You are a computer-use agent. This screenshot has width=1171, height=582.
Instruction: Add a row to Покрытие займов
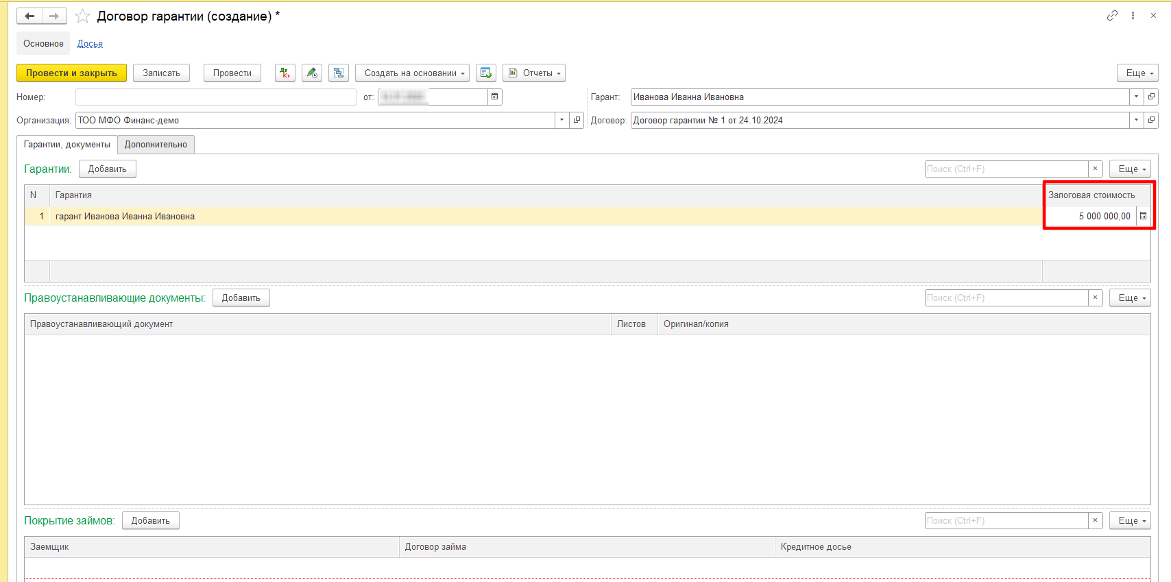tap(151, 520)
